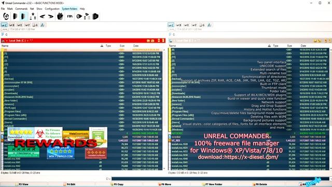
Task: Select drive C in the right panel
Action: 171,25
